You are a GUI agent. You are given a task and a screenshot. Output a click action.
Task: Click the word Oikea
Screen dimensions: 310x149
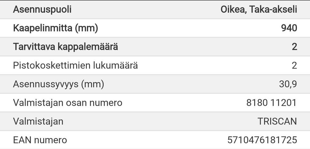[233, 9]
